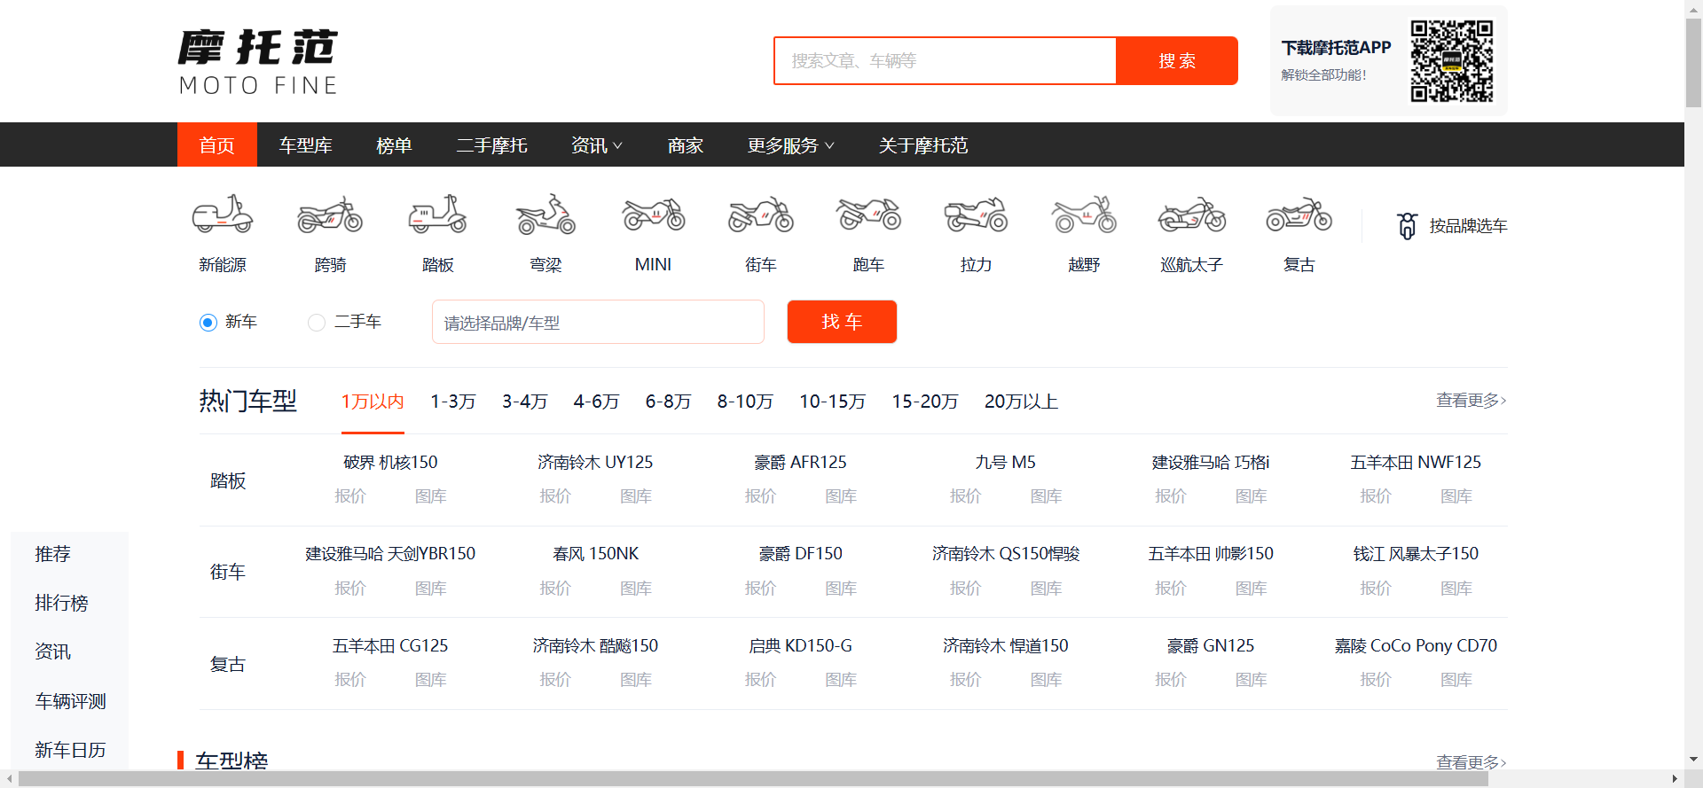The image size is (1703, 788).
Task: Focus the 搜索文章、车辆等 search field
Action: 945,60
